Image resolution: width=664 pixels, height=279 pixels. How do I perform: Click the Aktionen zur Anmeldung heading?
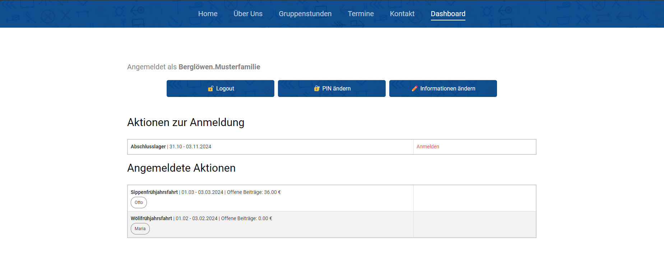186,122
